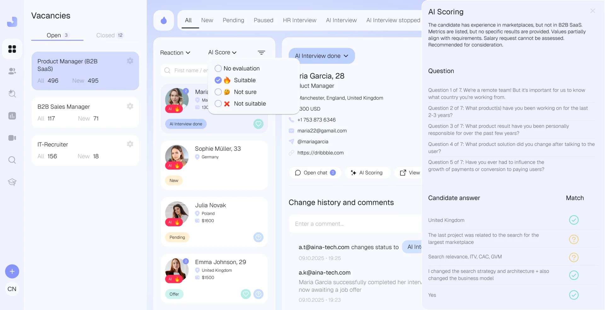Click the Enter a comment field
Screen dimensions: 605x310
(355, 224)
